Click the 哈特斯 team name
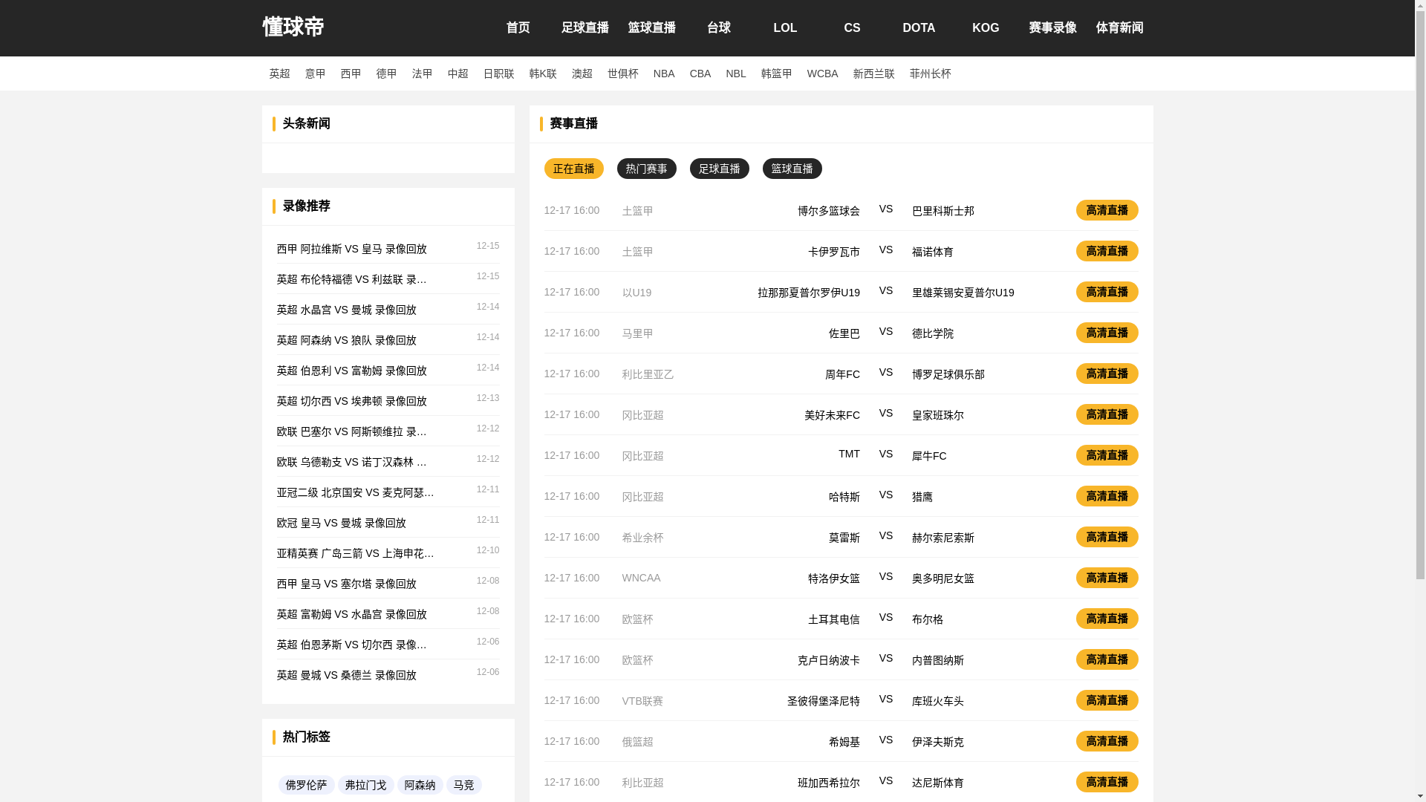The height and width of the screenshot is (802, 1426). click(x=844, y=497)
